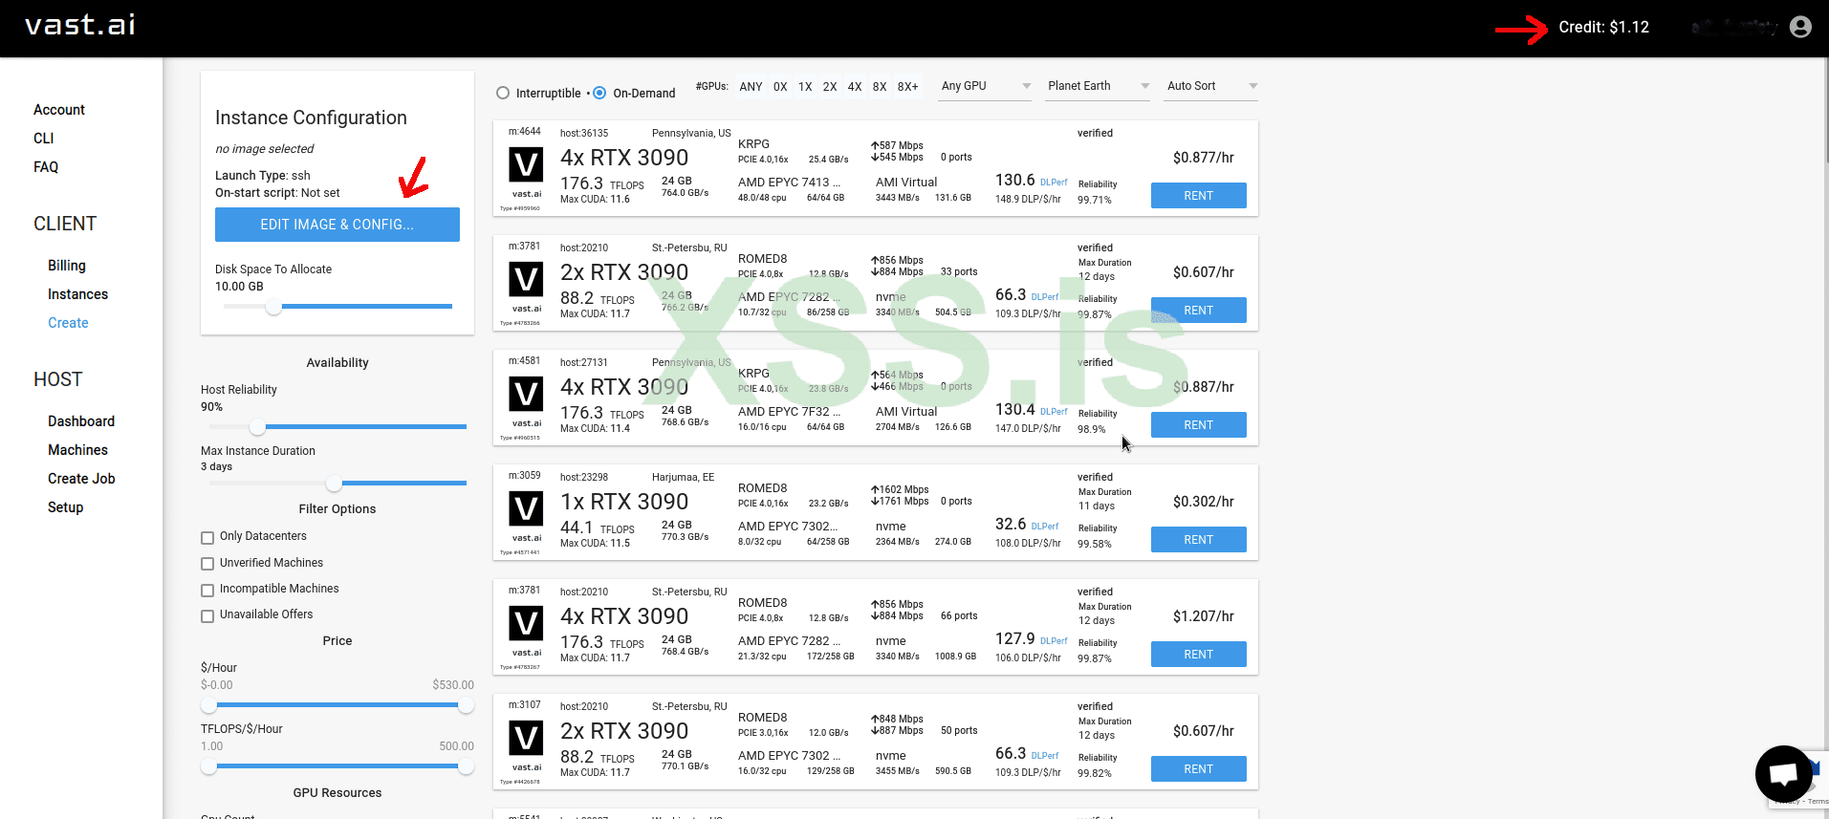The height and width of the screenshot is (819, 1829).
Task: Click the host:23298 label
Action: pyautogui.click(x=584, y=477)
